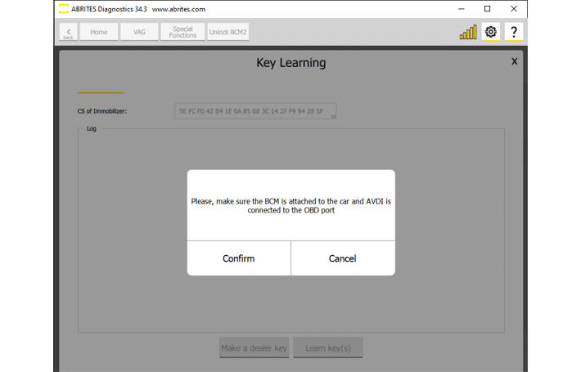Click into the CS of Immobilizer field
Image resolution: width=581 pixels, height=372 pixels.
[254, 111]
